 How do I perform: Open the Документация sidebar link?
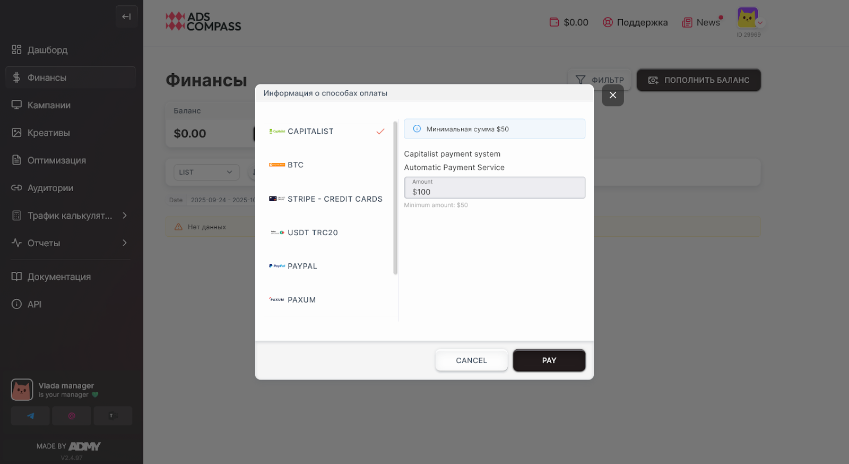pyautogui.click(x=70, y=277)
